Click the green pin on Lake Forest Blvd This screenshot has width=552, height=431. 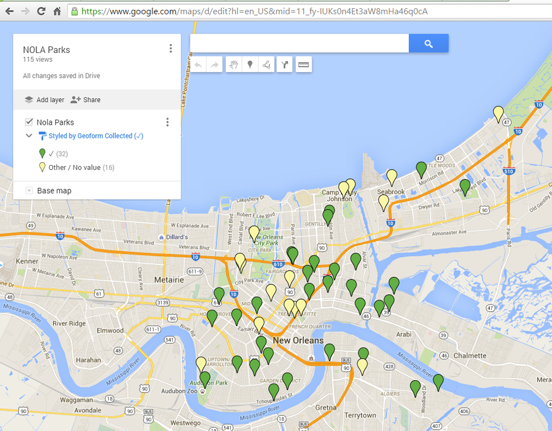coord(465,187)
